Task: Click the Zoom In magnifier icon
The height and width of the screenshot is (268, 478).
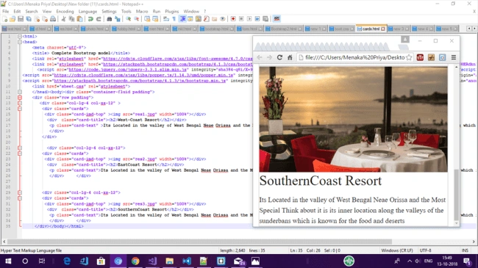Action: click(129, 19)
